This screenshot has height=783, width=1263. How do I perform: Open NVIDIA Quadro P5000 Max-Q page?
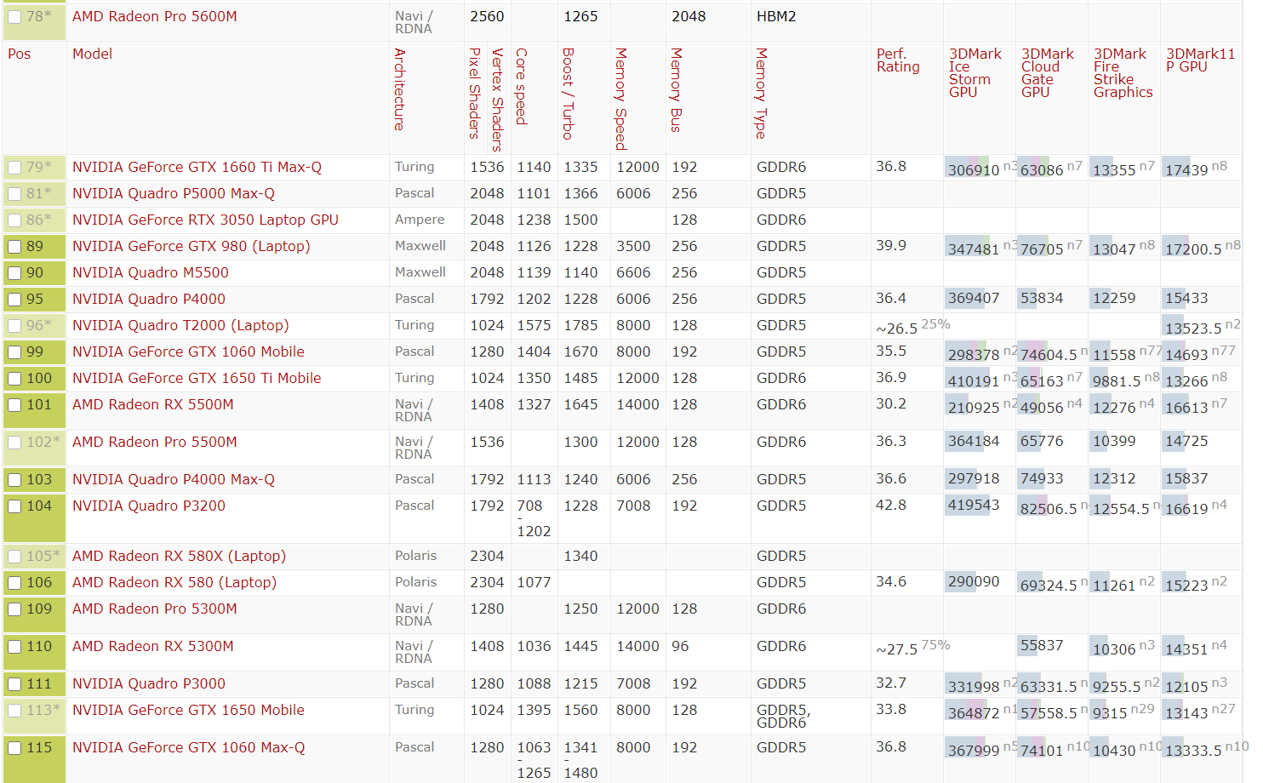[x=174, y=193]
